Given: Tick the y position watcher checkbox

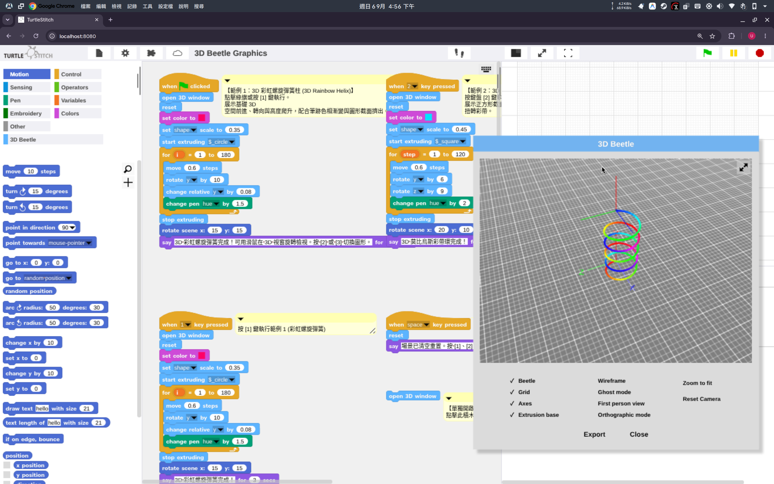Looking at the screenshot, I should click(x=7, y=475).
